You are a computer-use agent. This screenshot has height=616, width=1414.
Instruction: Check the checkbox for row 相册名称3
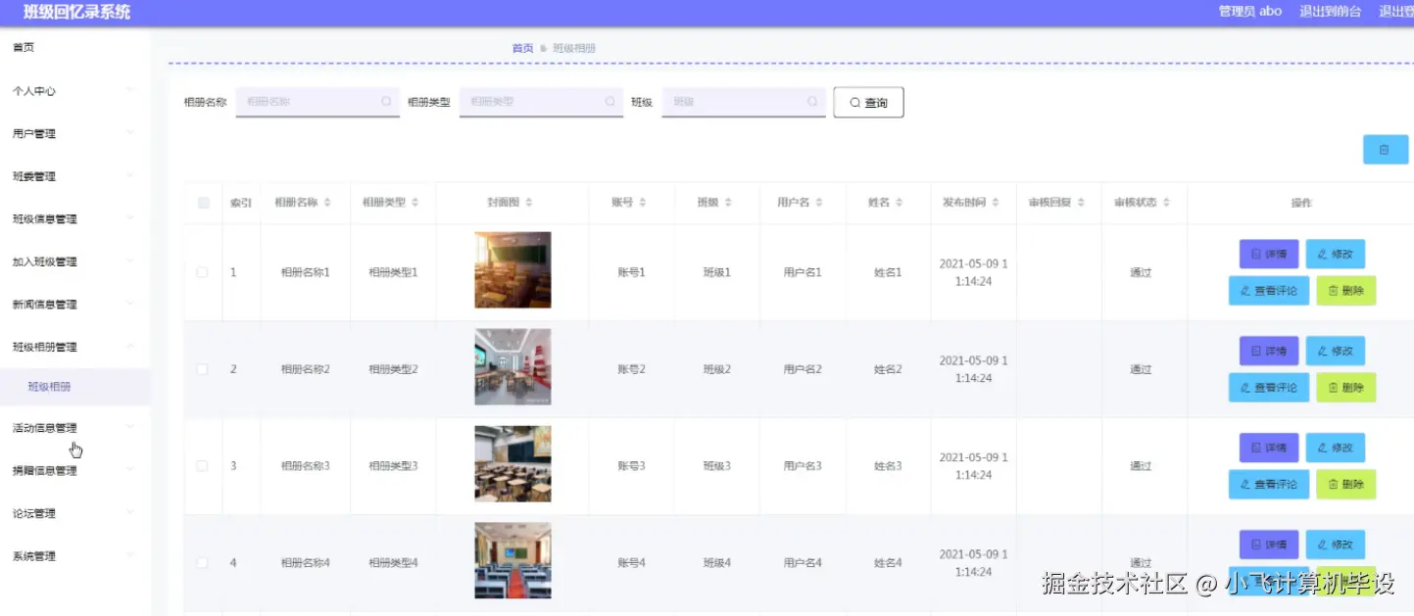click(x=202, y=465)
